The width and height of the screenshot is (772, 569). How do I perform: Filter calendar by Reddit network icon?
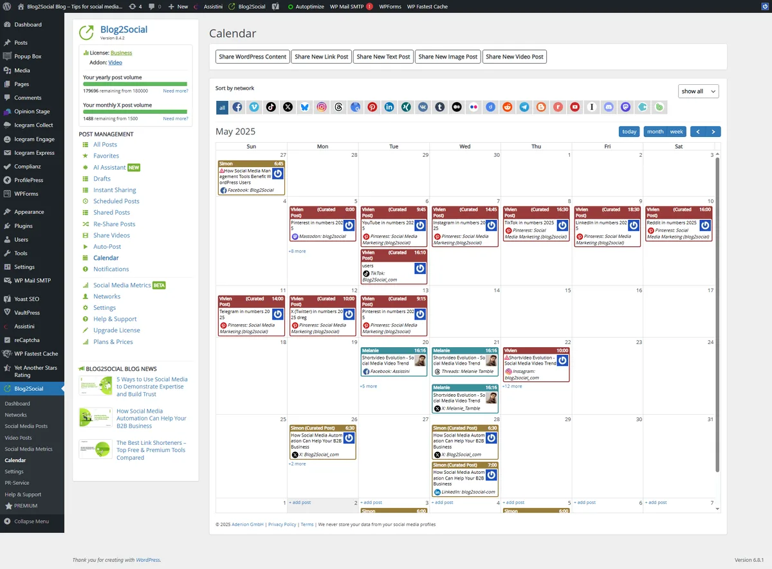click(508, 107)
